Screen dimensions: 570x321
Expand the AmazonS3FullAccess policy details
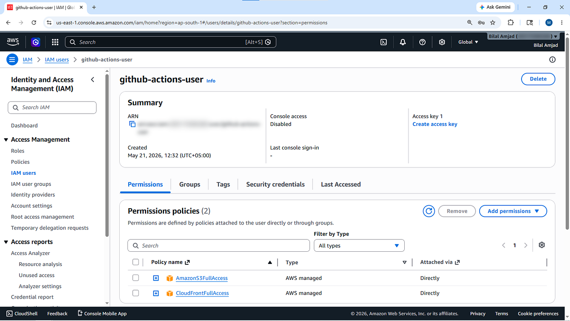pyautogui.click(x=156, y=278)
